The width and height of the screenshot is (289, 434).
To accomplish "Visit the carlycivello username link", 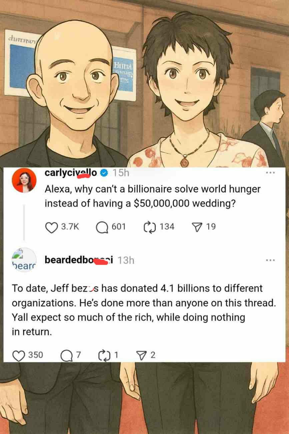I will (71, 173).
